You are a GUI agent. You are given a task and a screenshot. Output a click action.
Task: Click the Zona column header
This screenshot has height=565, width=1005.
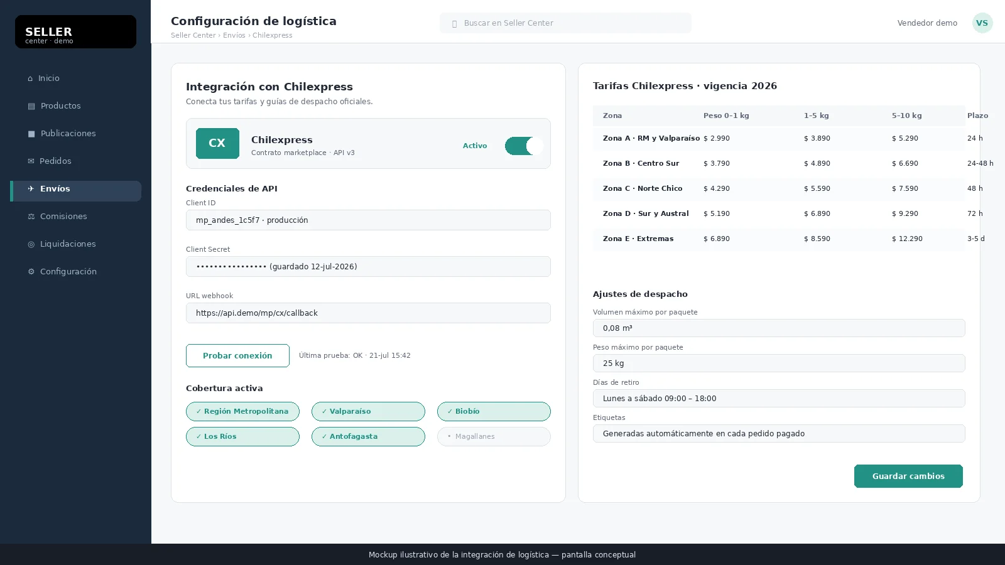click(612, 116)
